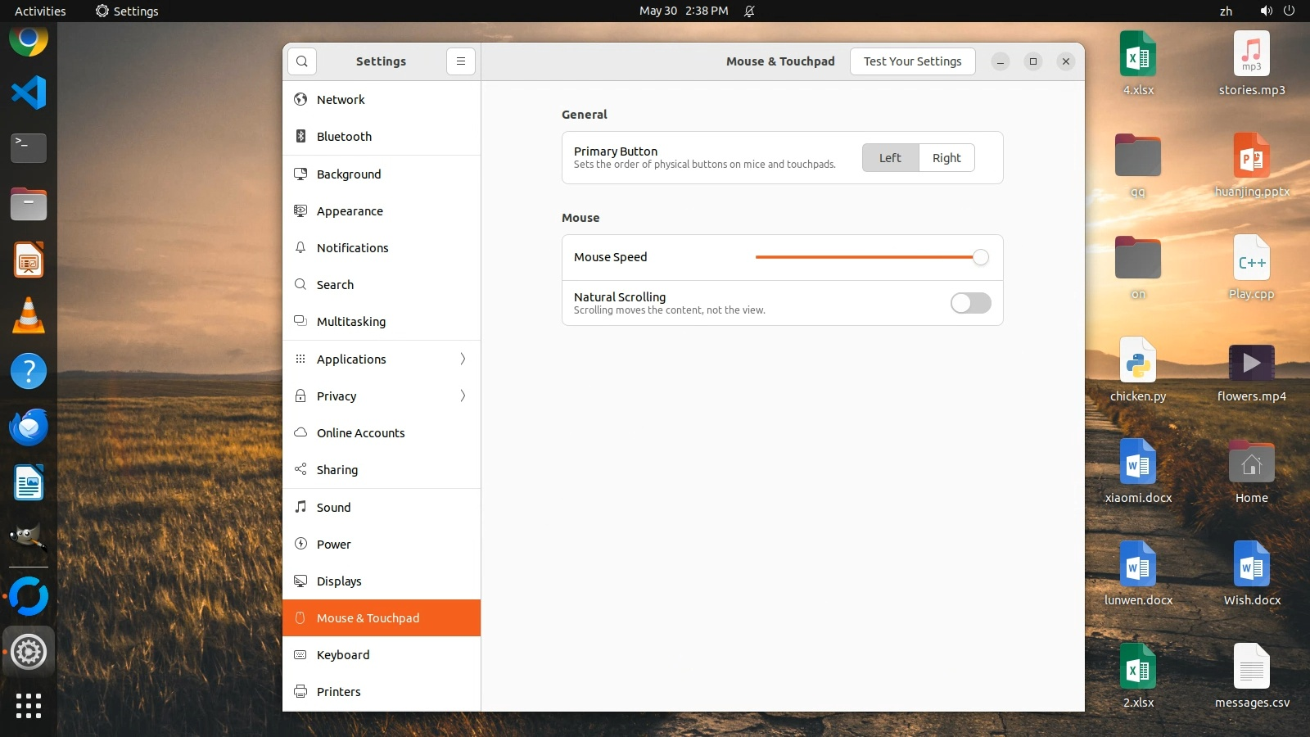The image size is (1310, 737).
Task: Click the Bluetooth icon in the sidebar
Action: (300, 136)
